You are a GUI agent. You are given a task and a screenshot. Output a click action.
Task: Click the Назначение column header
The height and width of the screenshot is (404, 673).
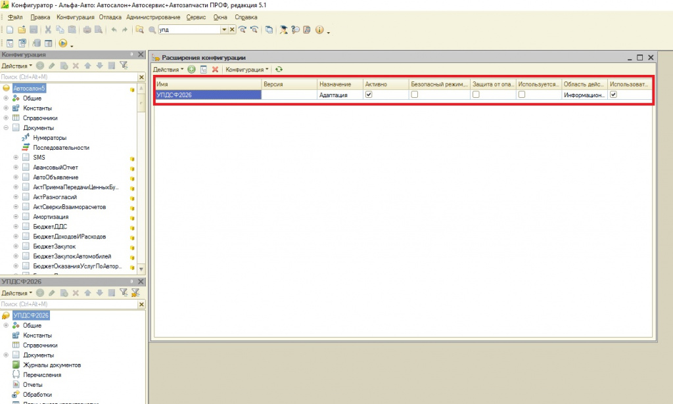tap(340, 84)
